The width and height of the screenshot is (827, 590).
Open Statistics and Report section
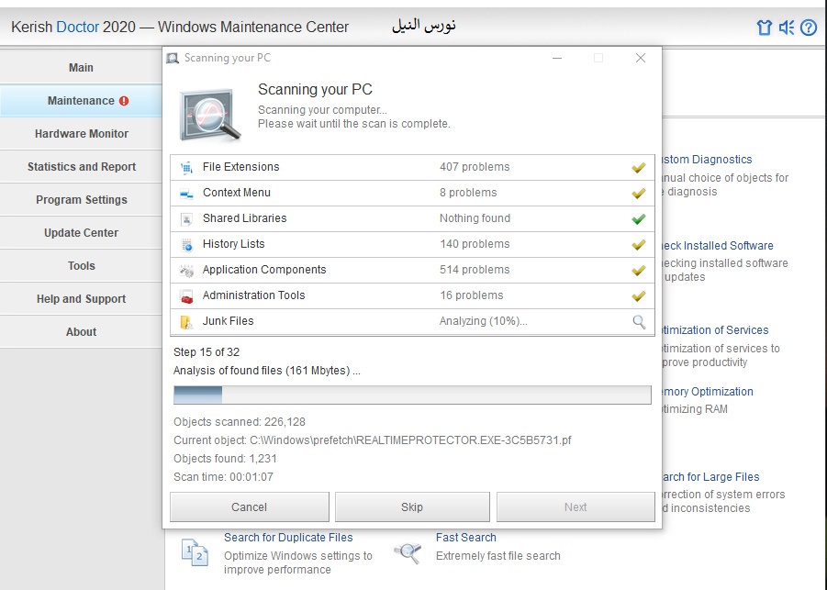tap(81, 167)
